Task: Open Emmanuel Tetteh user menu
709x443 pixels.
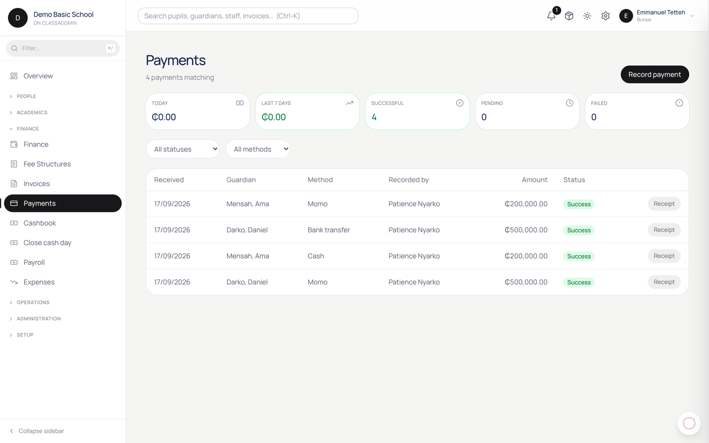Action: pos(657,16)
